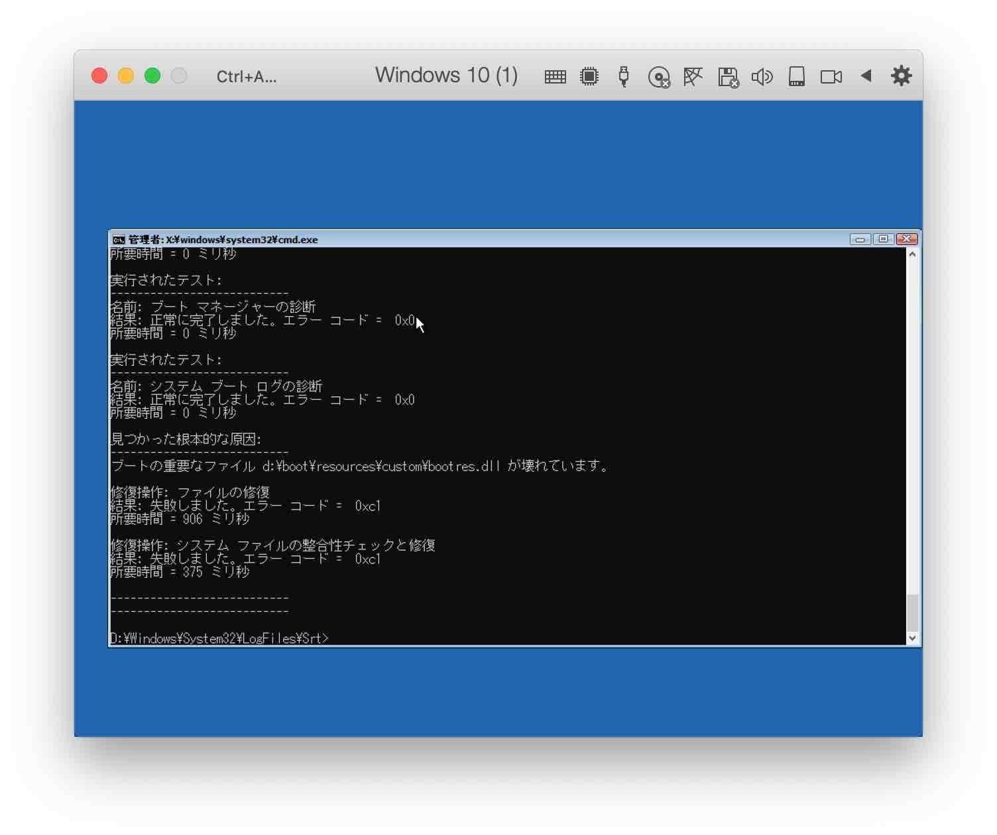
Task: Close the cmd.exe console window
Action: click(907, 239)
